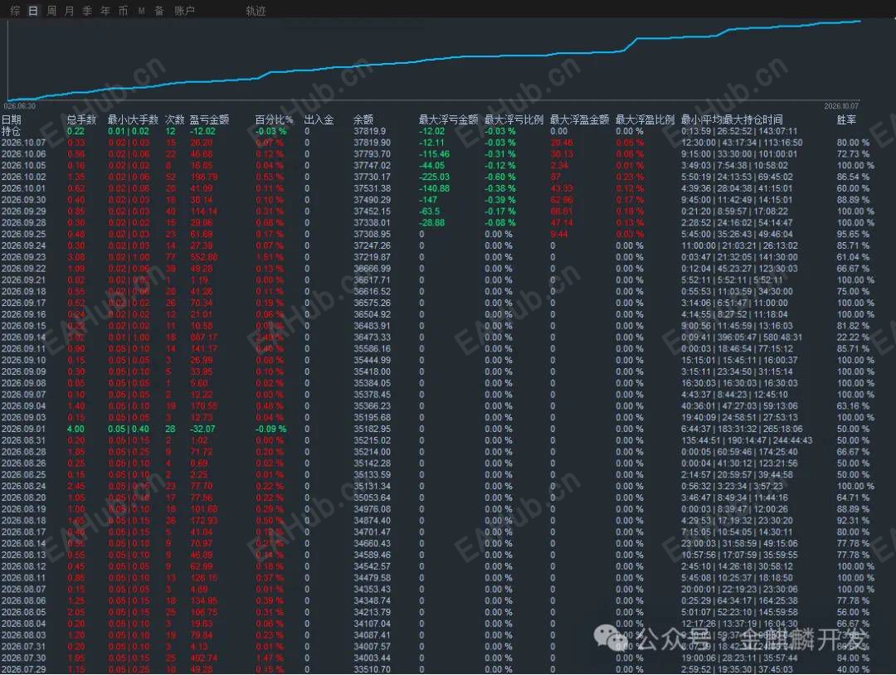896x675 pixels.
Task: Open the 备 tab
Action: (158, 11)
